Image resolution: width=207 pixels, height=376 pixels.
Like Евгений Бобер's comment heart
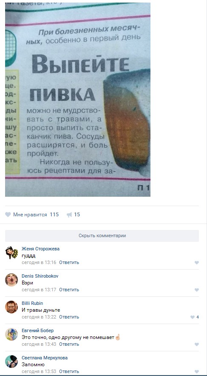(197, 344)
